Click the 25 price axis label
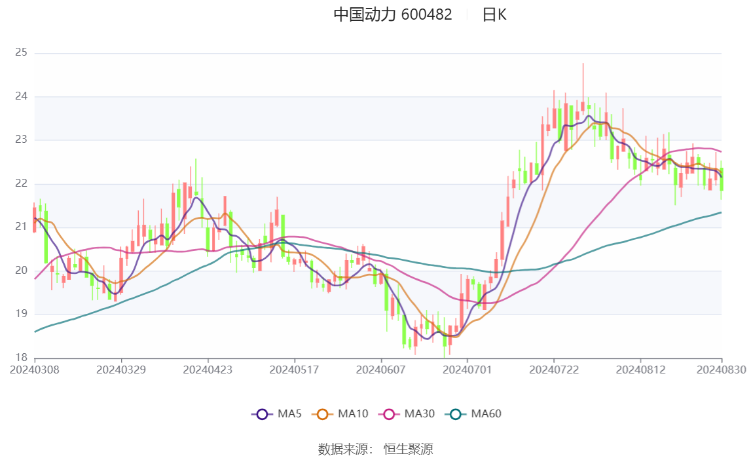The width and height of the screenshot is (751, 458). [x=21, y=52]
